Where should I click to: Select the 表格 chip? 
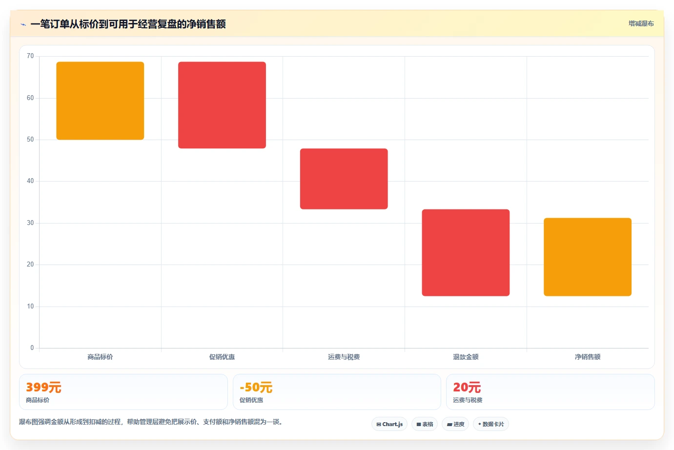coord(425,424)
